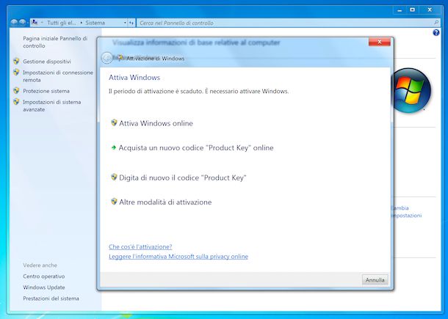Click the back arrow in activation dialog
This screenshot has width=448, height=319.
pos(107,58)
